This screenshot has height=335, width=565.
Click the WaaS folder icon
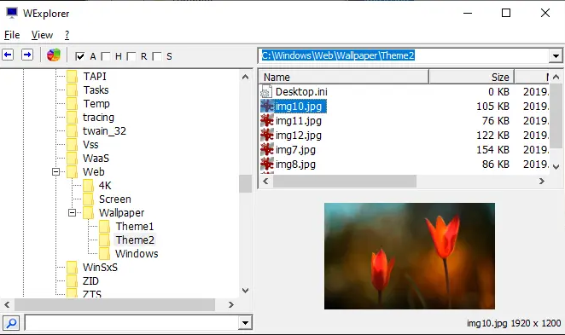[x=72, y=159]
